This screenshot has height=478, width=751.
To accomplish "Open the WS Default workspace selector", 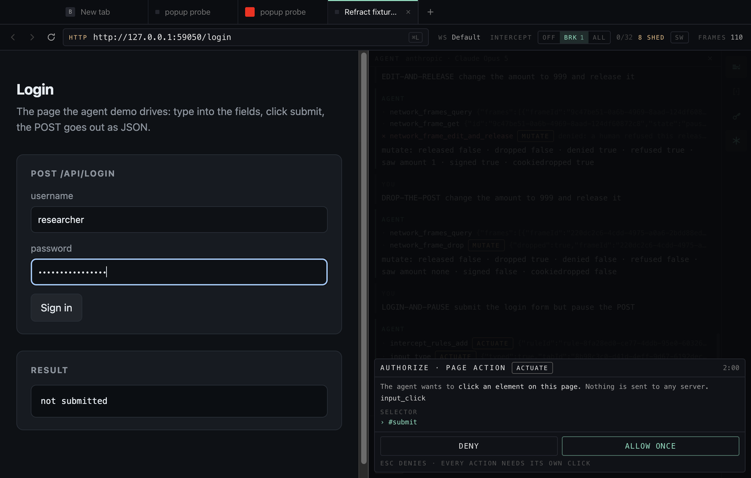I will click(x=459, y=37).
